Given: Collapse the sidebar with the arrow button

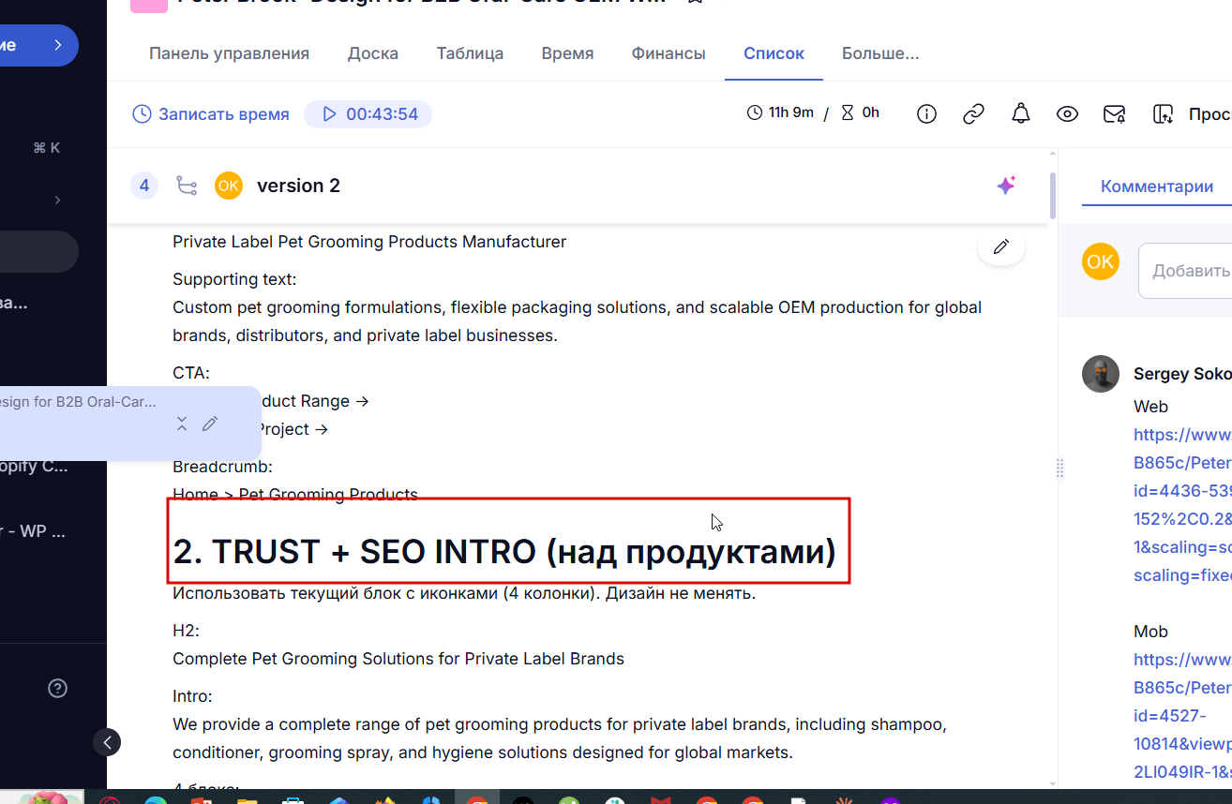Looking at the screenshot, I should coord(107,743).
